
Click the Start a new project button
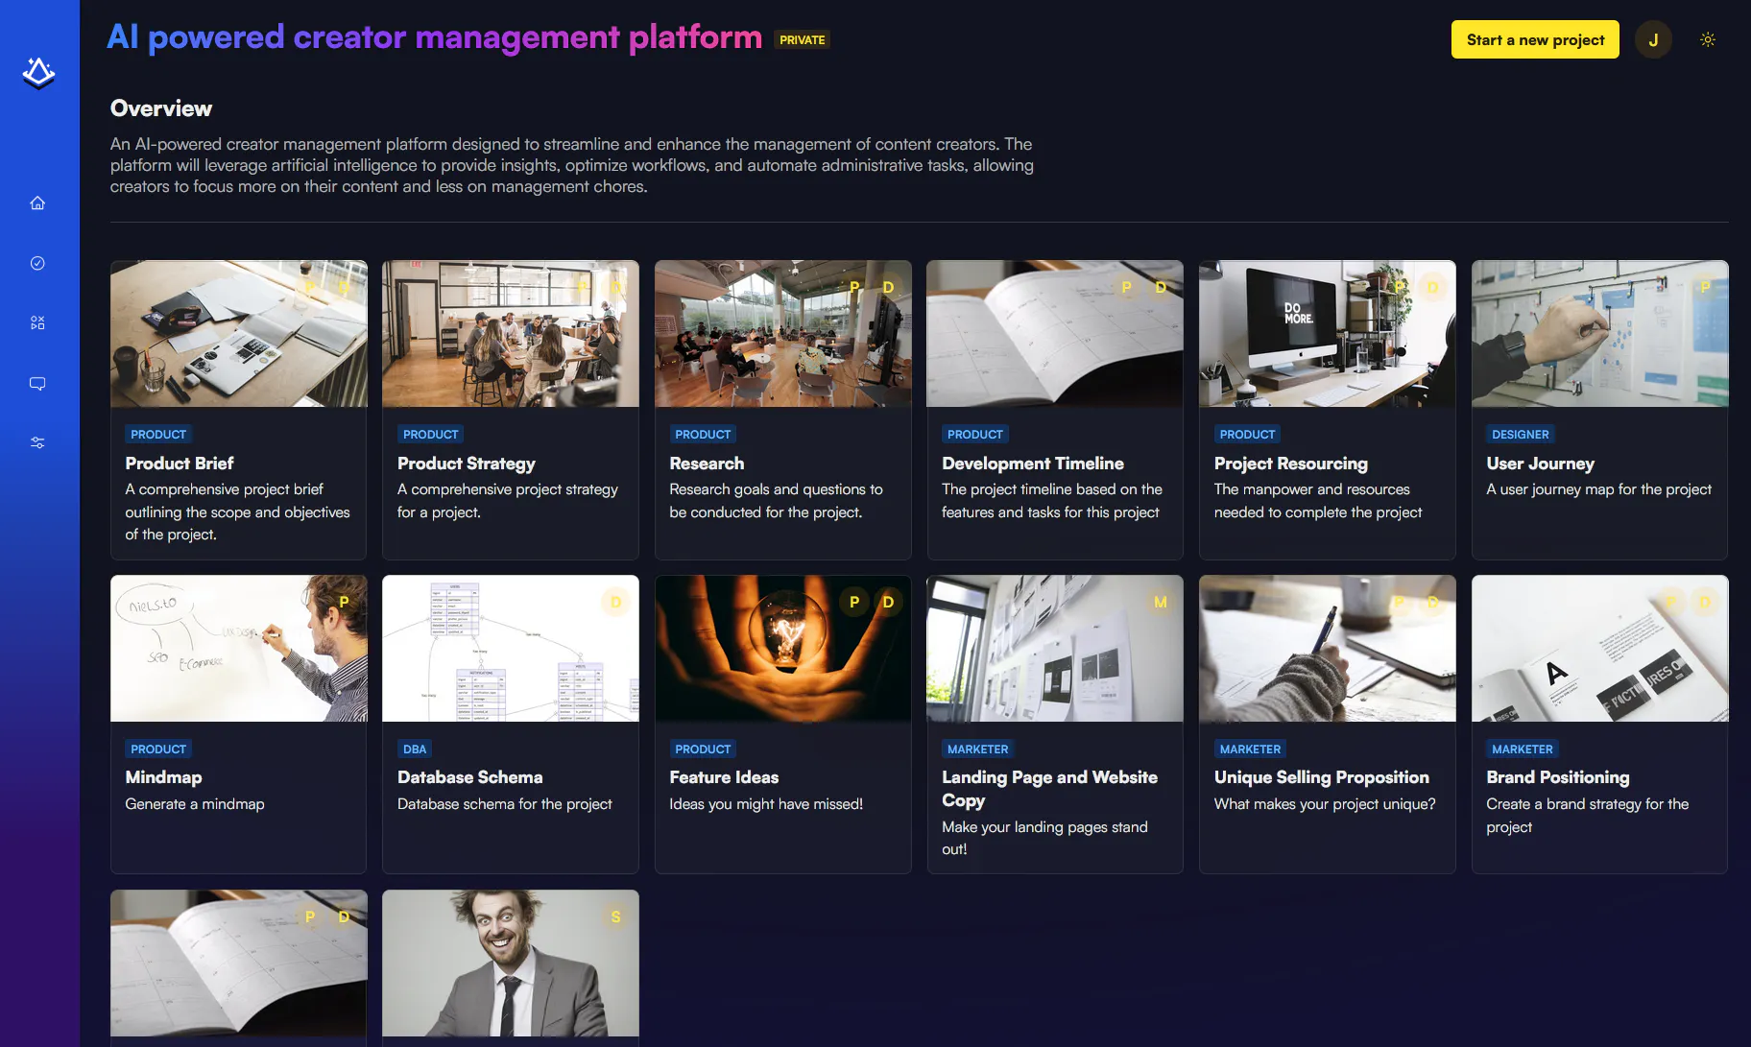point(1535,39)
